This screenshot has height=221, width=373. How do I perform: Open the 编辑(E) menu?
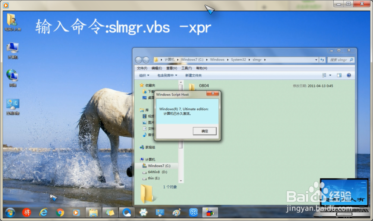tap(157, 68)
